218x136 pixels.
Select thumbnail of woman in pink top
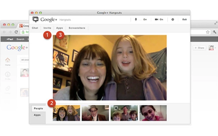tap(153, 113)
